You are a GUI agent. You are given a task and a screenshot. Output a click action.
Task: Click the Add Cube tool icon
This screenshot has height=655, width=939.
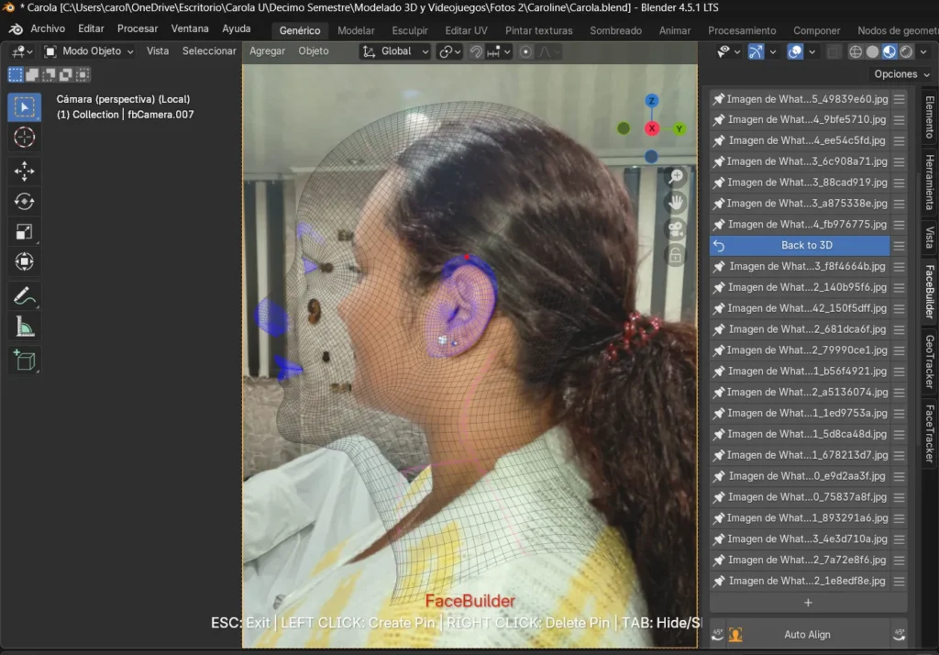(x=25, y=361)
